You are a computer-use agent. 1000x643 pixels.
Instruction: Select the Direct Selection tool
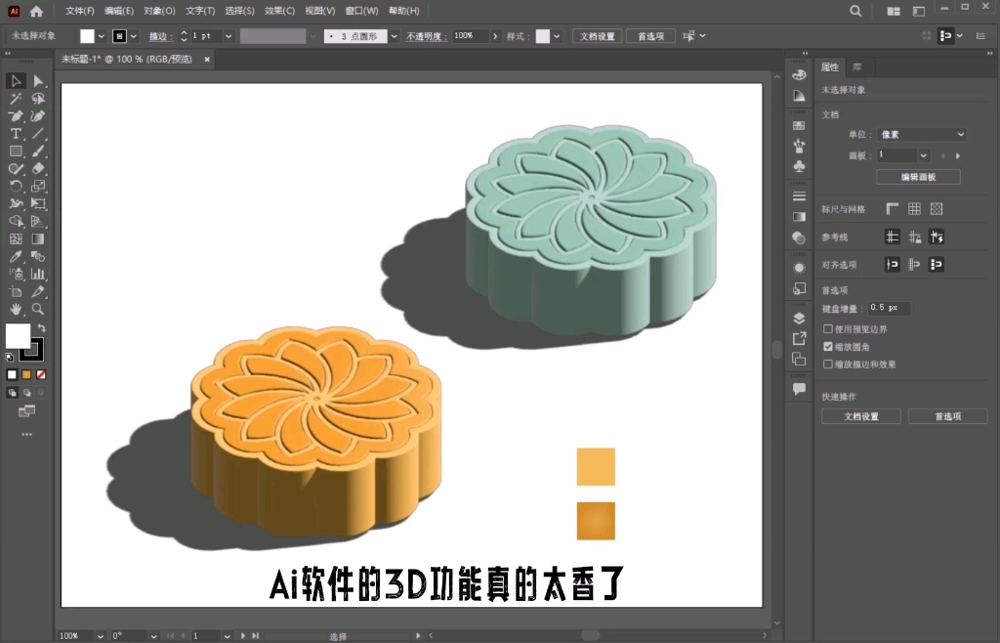coord(38,81)
